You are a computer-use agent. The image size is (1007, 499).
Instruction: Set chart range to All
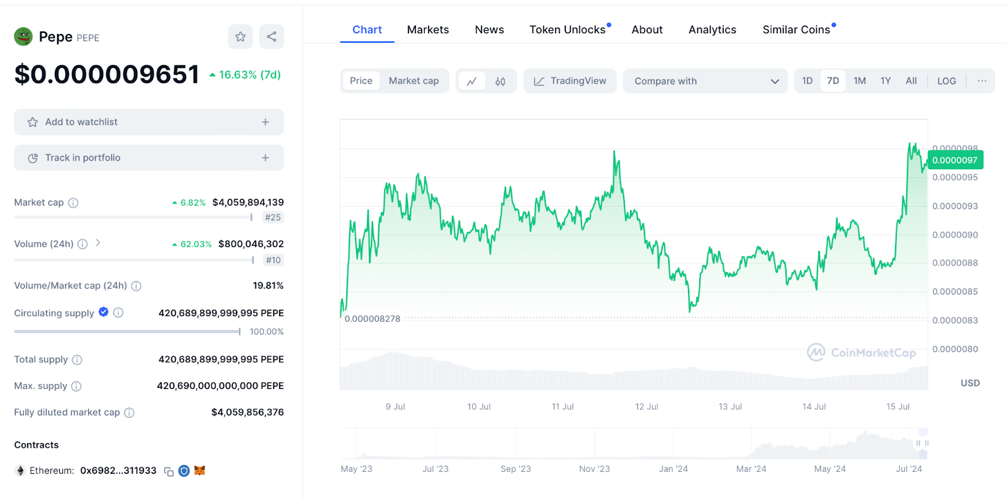(911, 81)
